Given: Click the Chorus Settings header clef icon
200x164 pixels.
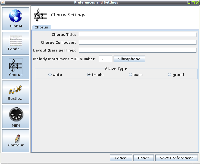Looking at the screenshot, I should click(40, 15).
